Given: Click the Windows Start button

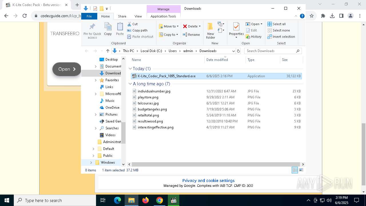Looking at the screenshot, I should pyautogui.click(x=7, y=200).
